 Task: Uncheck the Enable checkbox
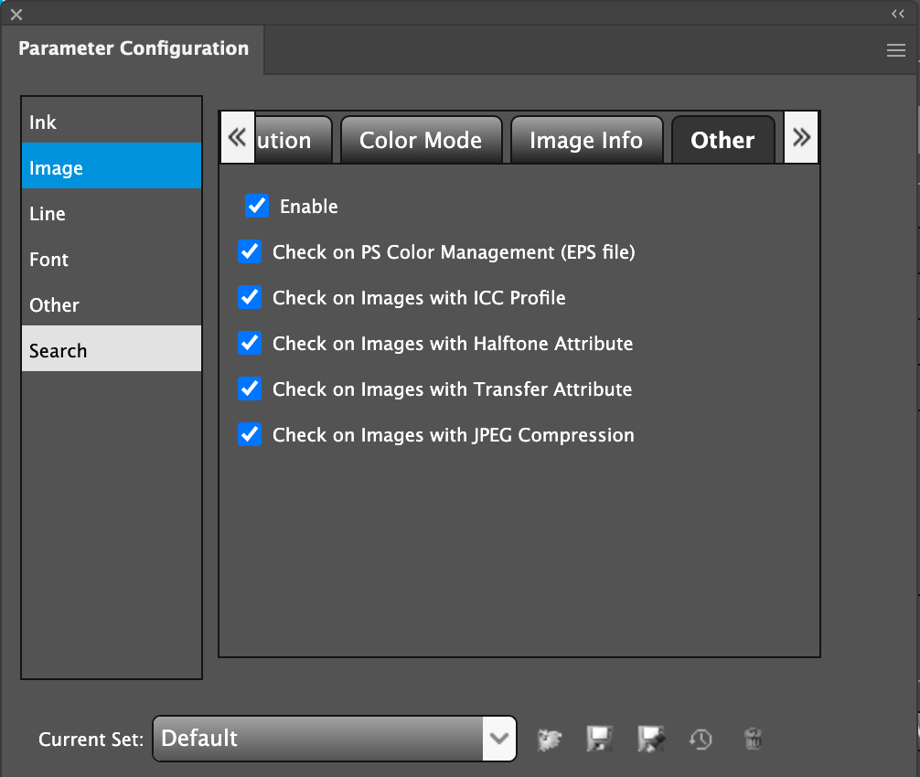click(x=257, y=206)
